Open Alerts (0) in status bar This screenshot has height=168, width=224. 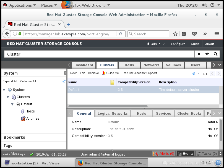tap(163, 154)
